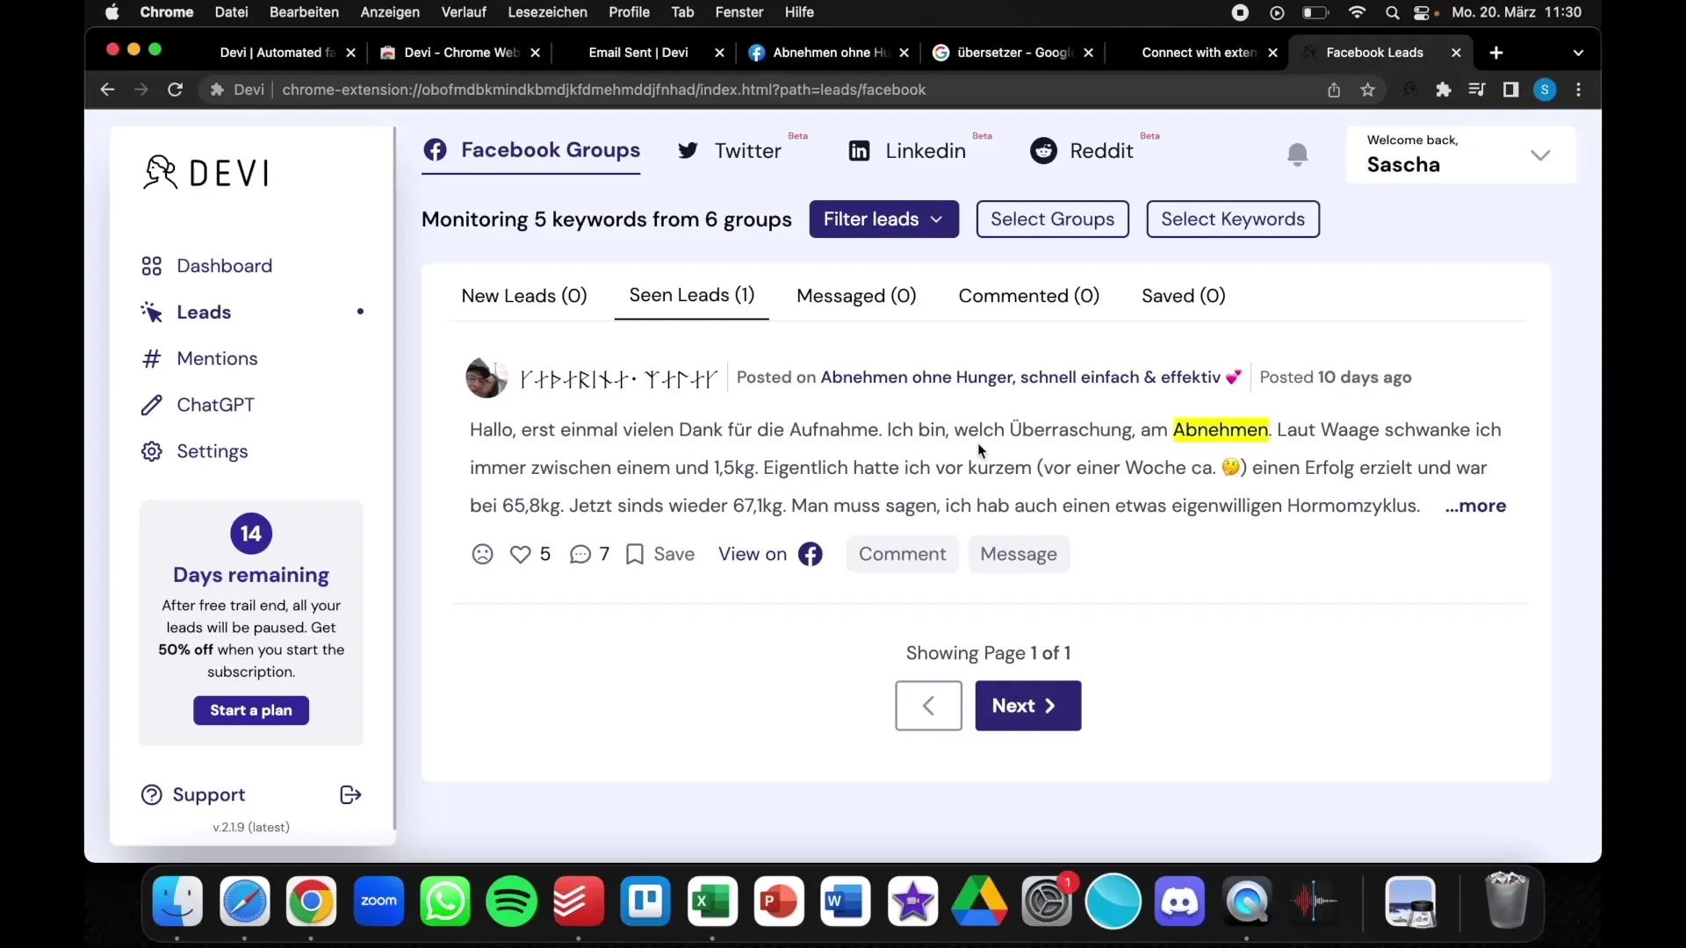This screenshot has width=1686, height=948.
Task: Click the browser forward arrow
Action: (140, 90)
